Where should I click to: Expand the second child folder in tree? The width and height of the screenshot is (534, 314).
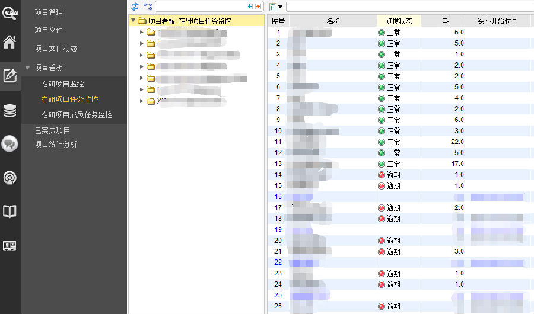(142, 43)
